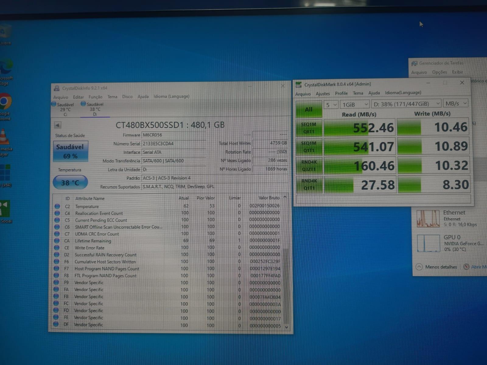
Task: Click status circle for FTL Program NAND Pages Count
Action: (x=56, y=276)
